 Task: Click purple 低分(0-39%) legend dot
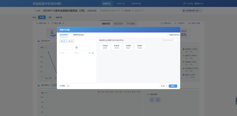click(x=184, y=75)
